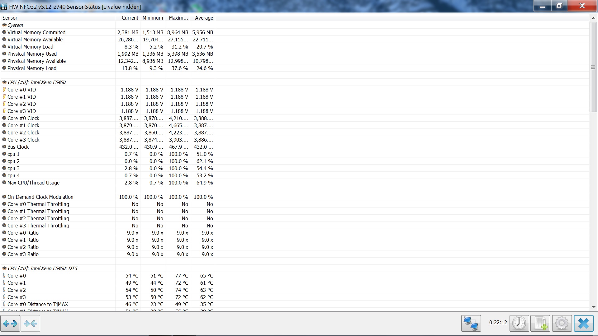Click the blue X close sensors icon

[583, 324]
